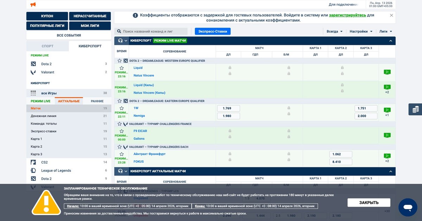Select 8.410 odds for FOKUS map 2
This screenshot has width=422, height=221.
[341, 162]
